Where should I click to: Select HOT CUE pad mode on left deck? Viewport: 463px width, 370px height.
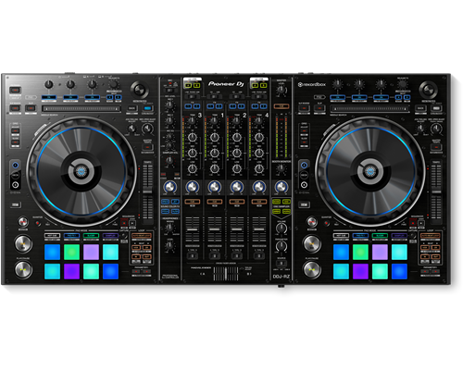click(x=52, y=236)
